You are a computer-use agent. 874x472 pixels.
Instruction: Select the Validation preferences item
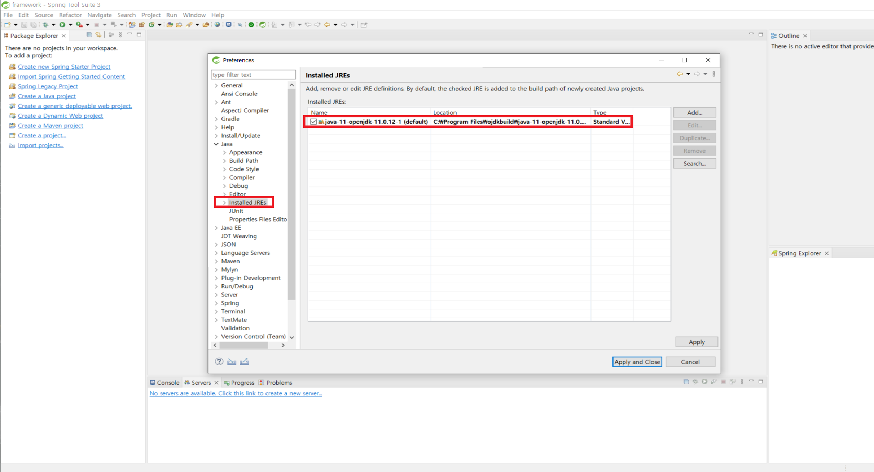pos(235,328)
